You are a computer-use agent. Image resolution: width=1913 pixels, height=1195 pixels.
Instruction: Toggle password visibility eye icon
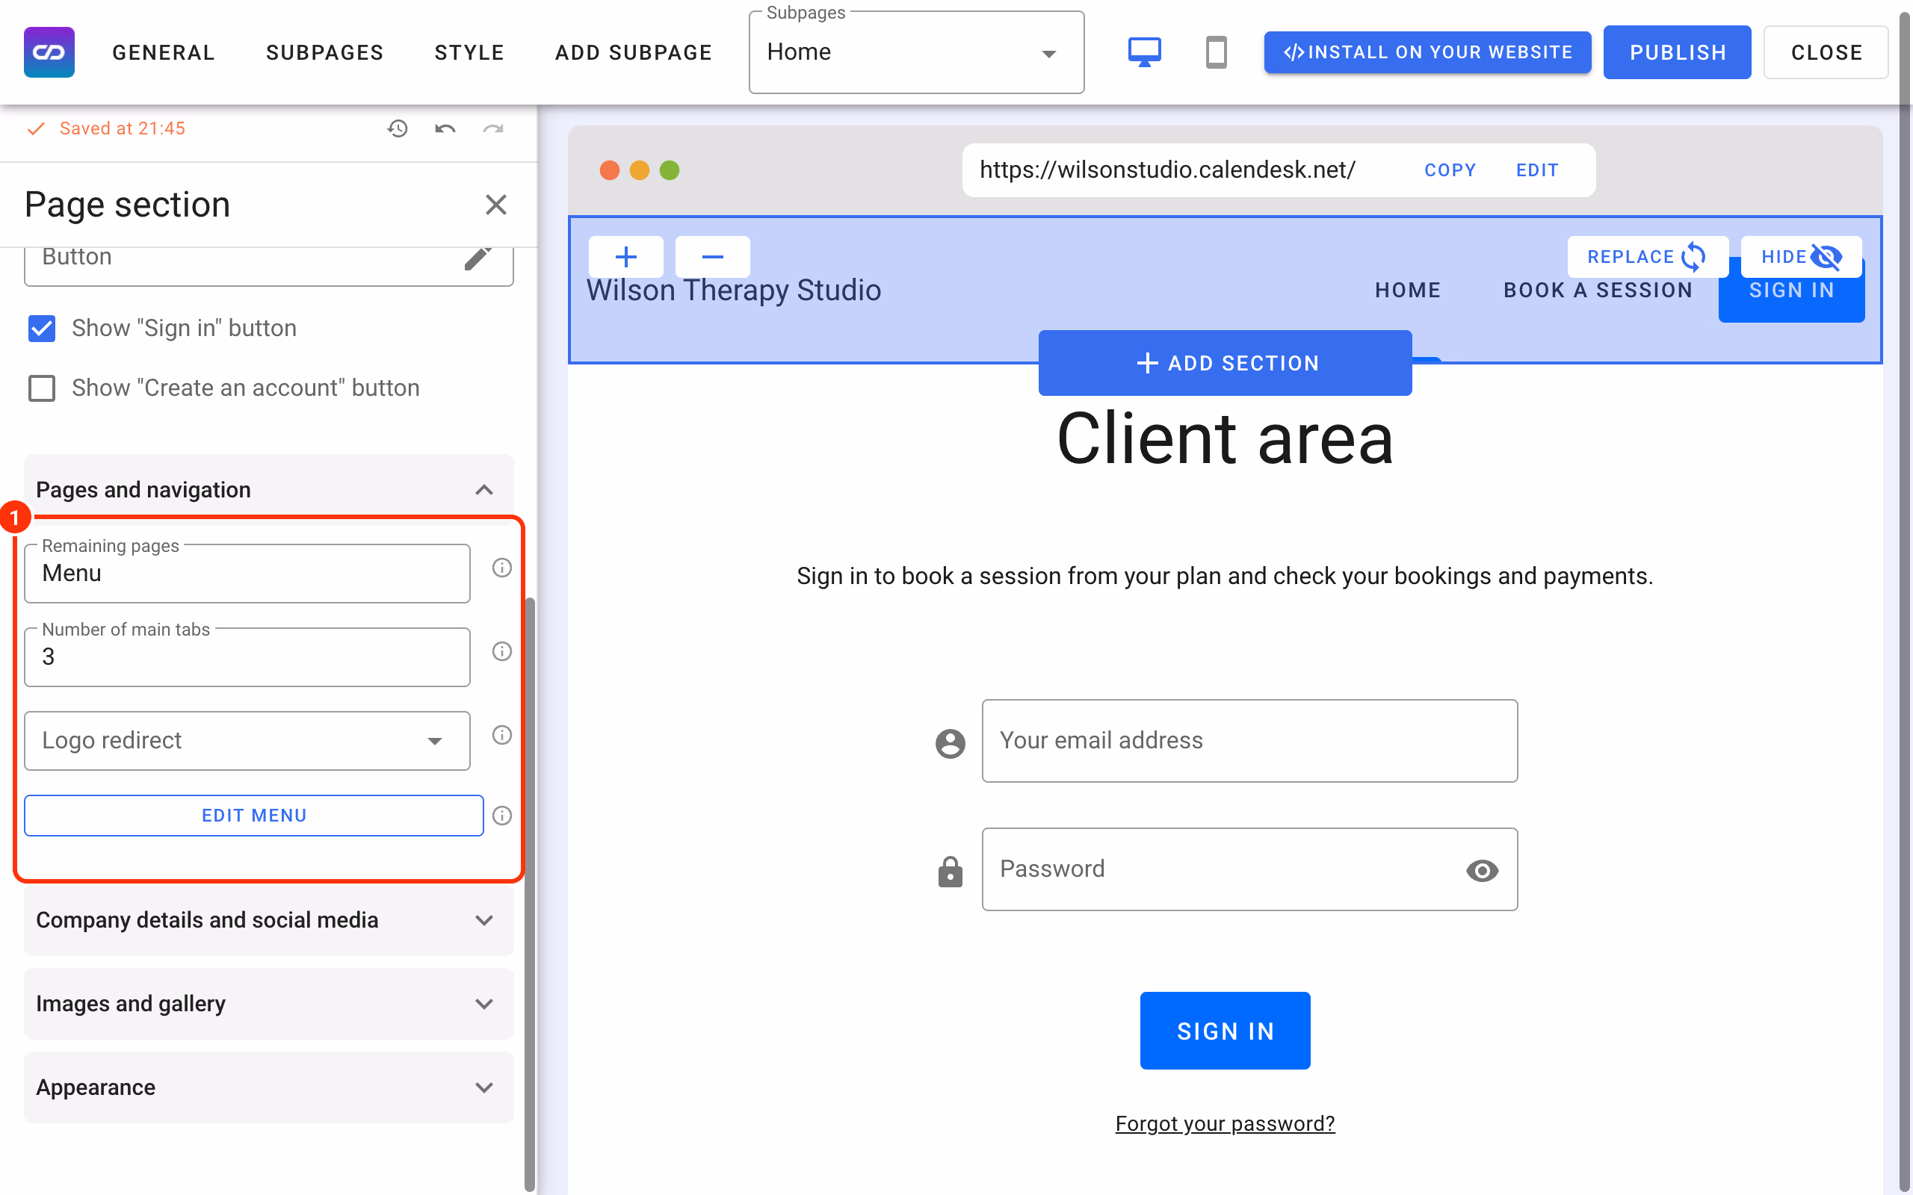(x=1482, y=870)
